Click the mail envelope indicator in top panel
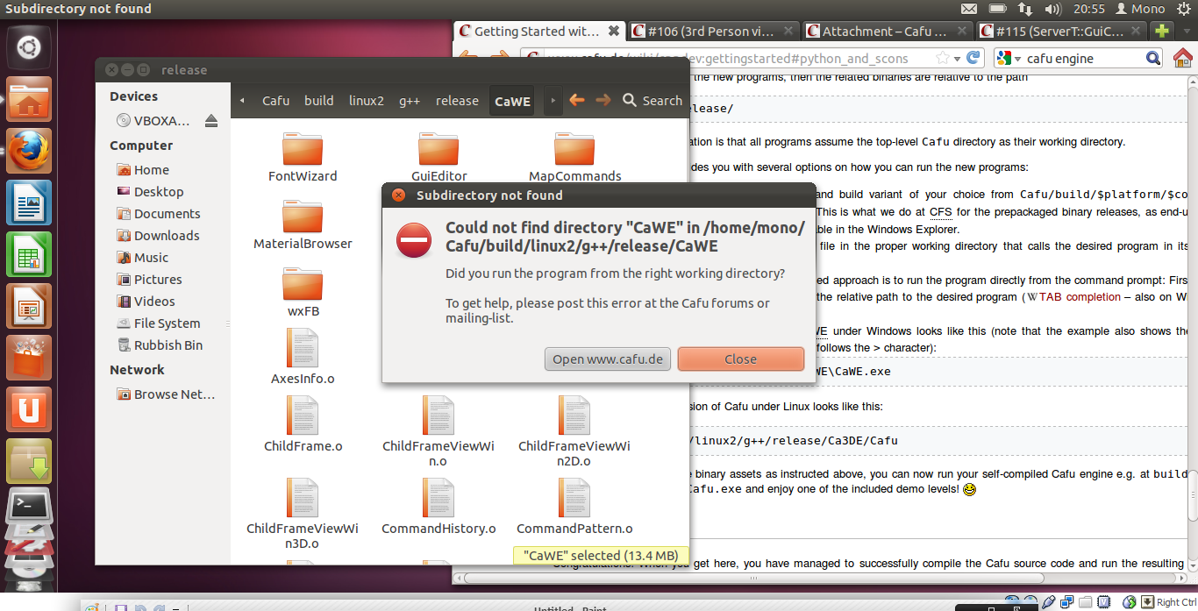The image size is (1198, 611). click(969, 9)
